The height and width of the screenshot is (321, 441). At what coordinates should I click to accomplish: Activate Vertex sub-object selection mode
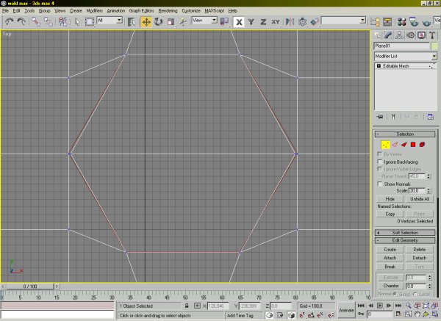(x=385, y=145)
